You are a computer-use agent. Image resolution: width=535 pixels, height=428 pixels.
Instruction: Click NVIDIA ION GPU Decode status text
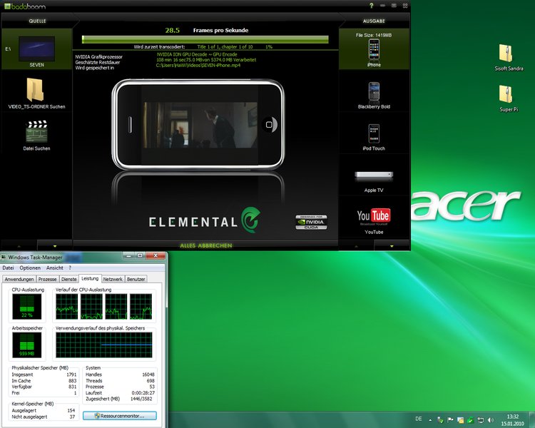click(197, 54)
